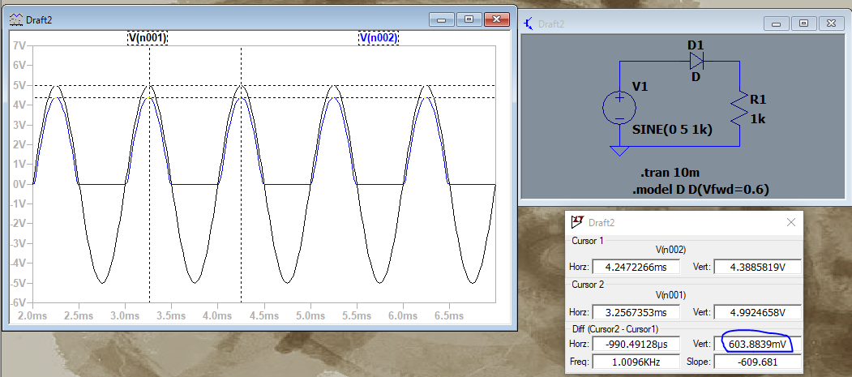The height and width of the screenshot is (377, 852).
Task: Click Cursor 2 Vert field showing 4.9924658V
Action: click(756, 311)
